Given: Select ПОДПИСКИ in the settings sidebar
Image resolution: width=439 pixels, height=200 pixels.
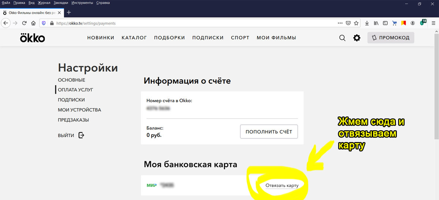Looking at the screenshot, I should [x=71, y=100].
